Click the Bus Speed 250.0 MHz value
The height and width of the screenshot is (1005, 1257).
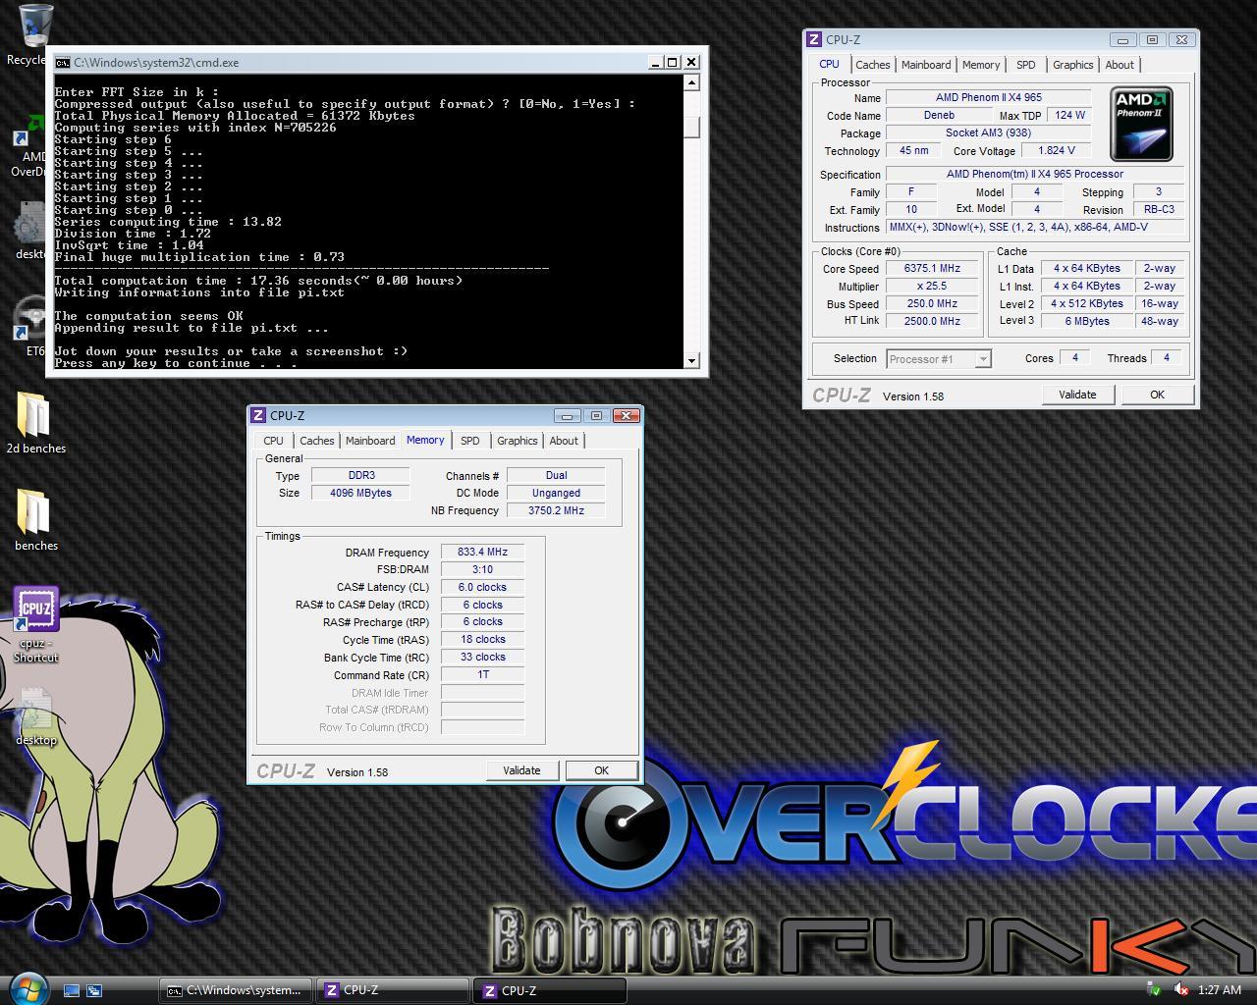[x=932, y=303]
